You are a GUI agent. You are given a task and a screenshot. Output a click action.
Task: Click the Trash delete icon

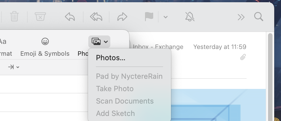pyautogui.click(x=14, y=17)
